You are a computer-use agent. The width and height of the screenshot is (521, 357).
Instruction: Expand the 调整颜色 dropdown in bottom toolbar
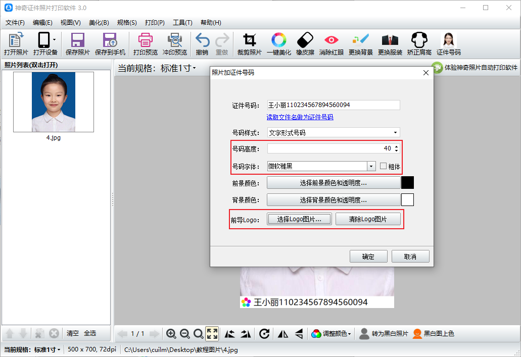pyautogui.click(x=331, y=333)
